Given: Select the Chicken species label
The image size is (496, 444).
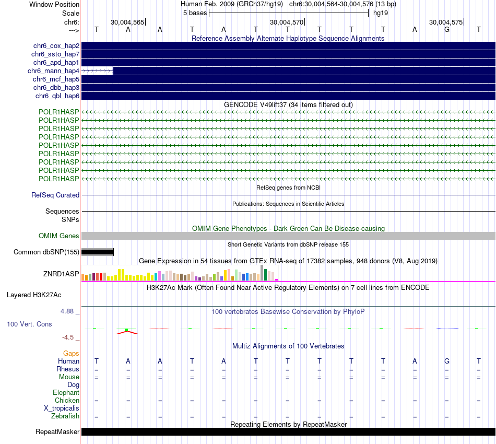Looking at the screenshot, I should (67, 400).
